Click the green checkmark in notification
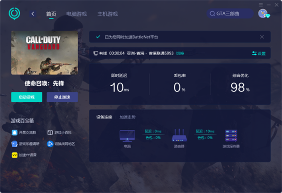Image resolution: width=282 pixels, height=193 pixels. coord(98,37)
